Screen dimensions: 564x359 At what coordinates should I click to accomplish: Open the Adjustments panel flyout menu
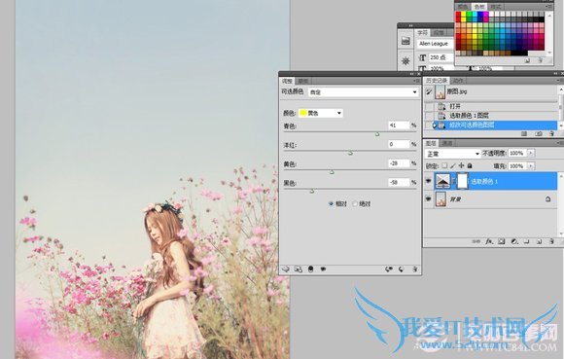[x=416, y=81]
